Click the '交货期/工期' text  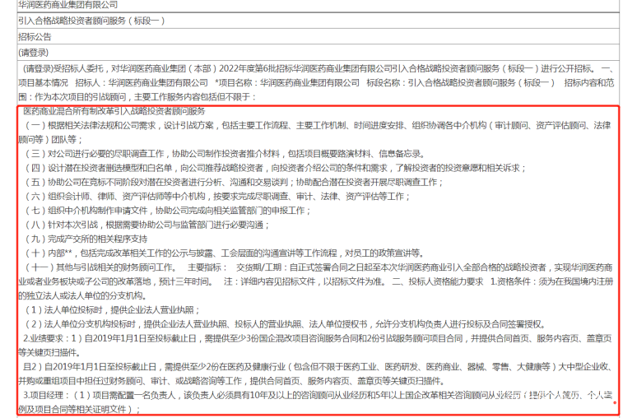[x=259, y=267]
